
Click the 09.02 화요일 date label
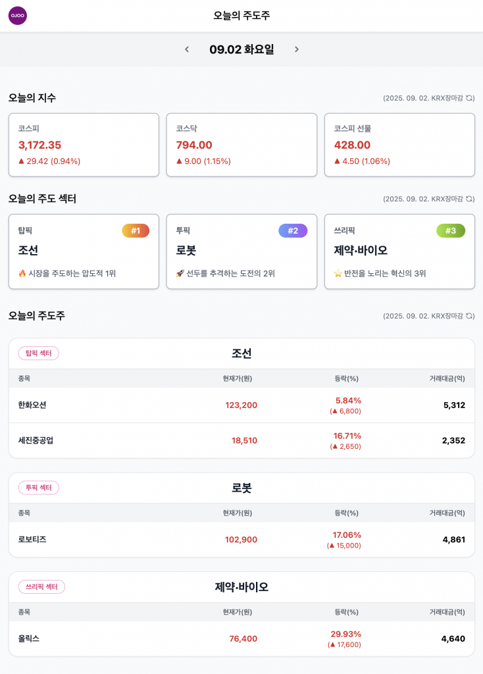tap(241, 49)
